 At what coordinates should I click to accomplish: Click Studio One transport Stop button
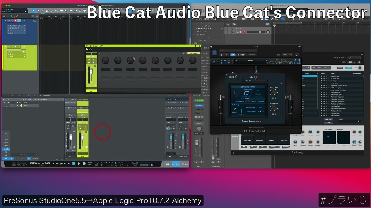pos(74,164)
